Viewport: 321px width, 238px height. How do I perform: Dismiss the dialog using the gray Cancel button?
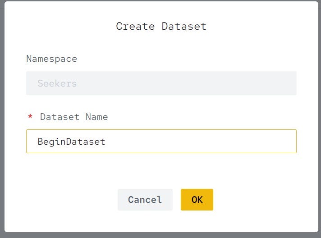[145, 200]
